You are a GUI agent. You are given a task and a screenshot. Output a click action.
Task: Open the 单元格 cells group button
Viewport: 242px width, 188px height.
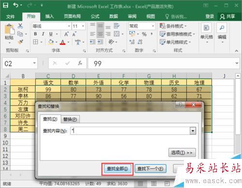pos(207,33)
